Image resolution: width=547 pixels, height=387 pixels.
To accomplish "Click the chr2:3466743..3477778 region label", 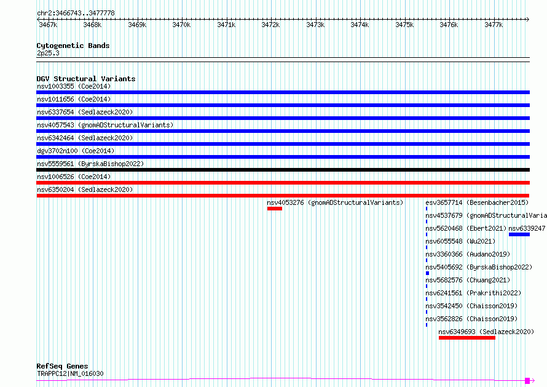I will (76, 13).
